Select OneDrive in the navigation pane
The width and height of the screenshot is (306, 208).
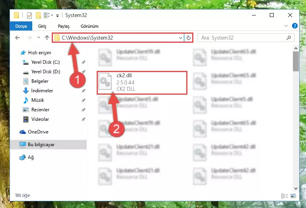(34, 132)
